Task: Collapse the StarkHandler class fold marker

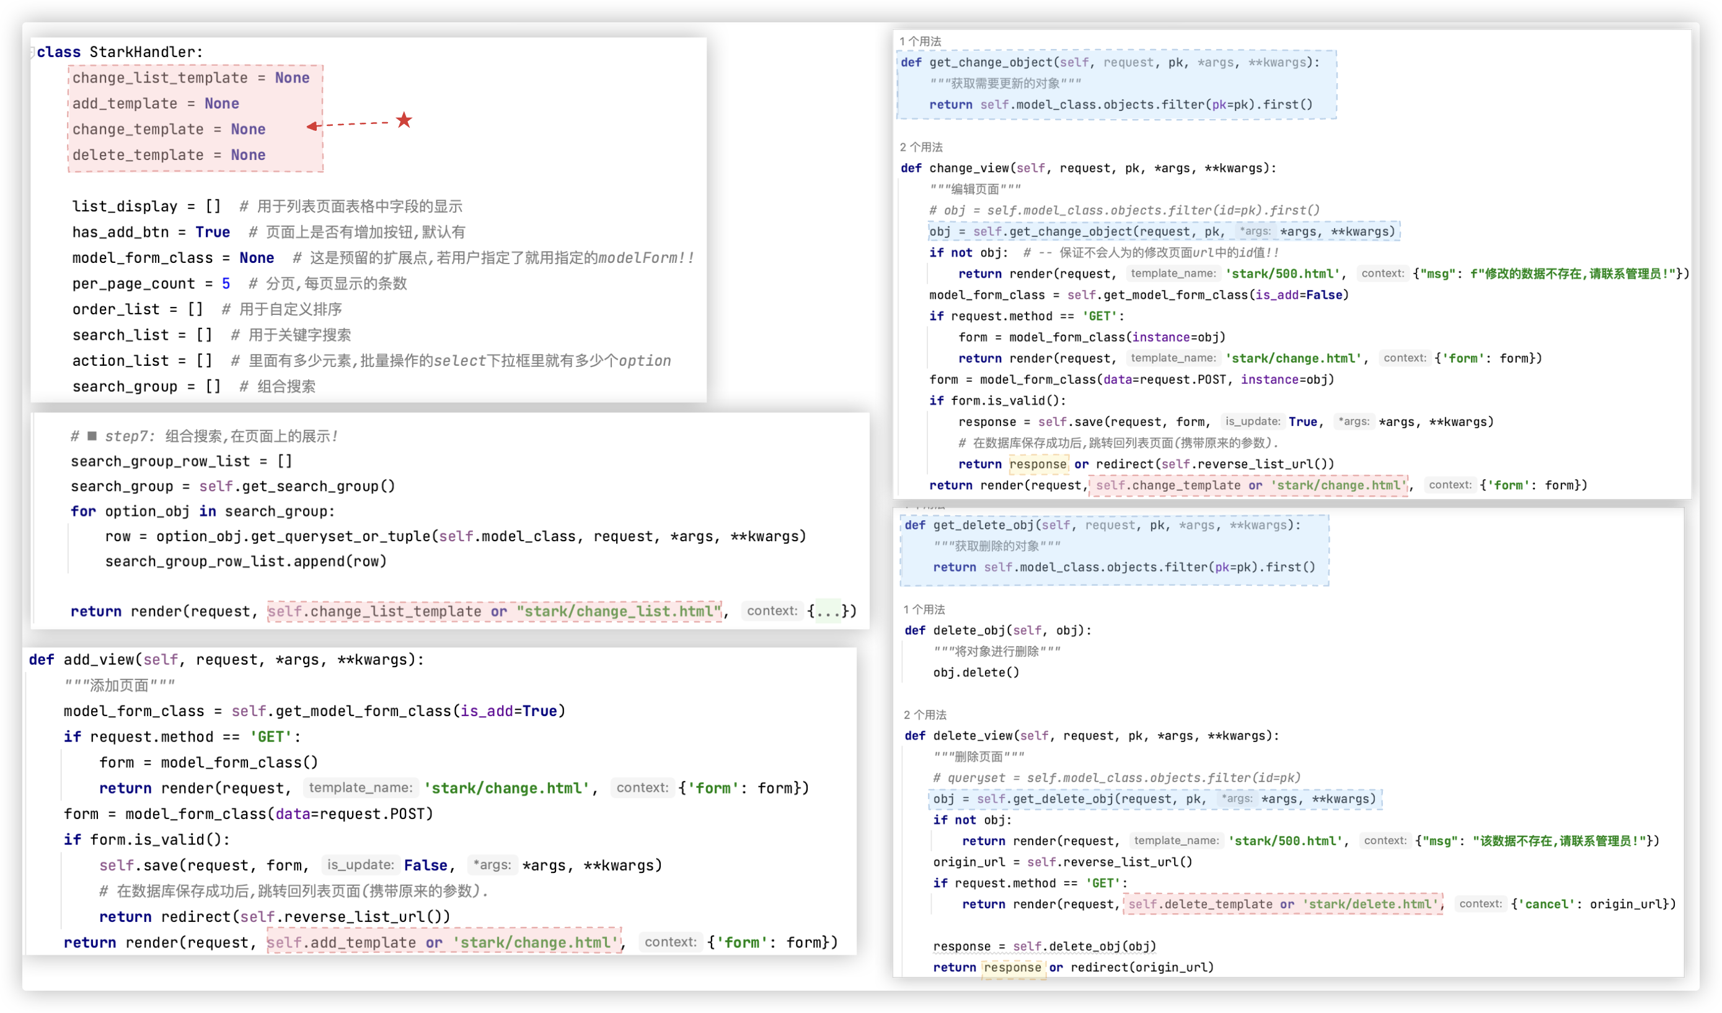Action: [x=32, y=53]
